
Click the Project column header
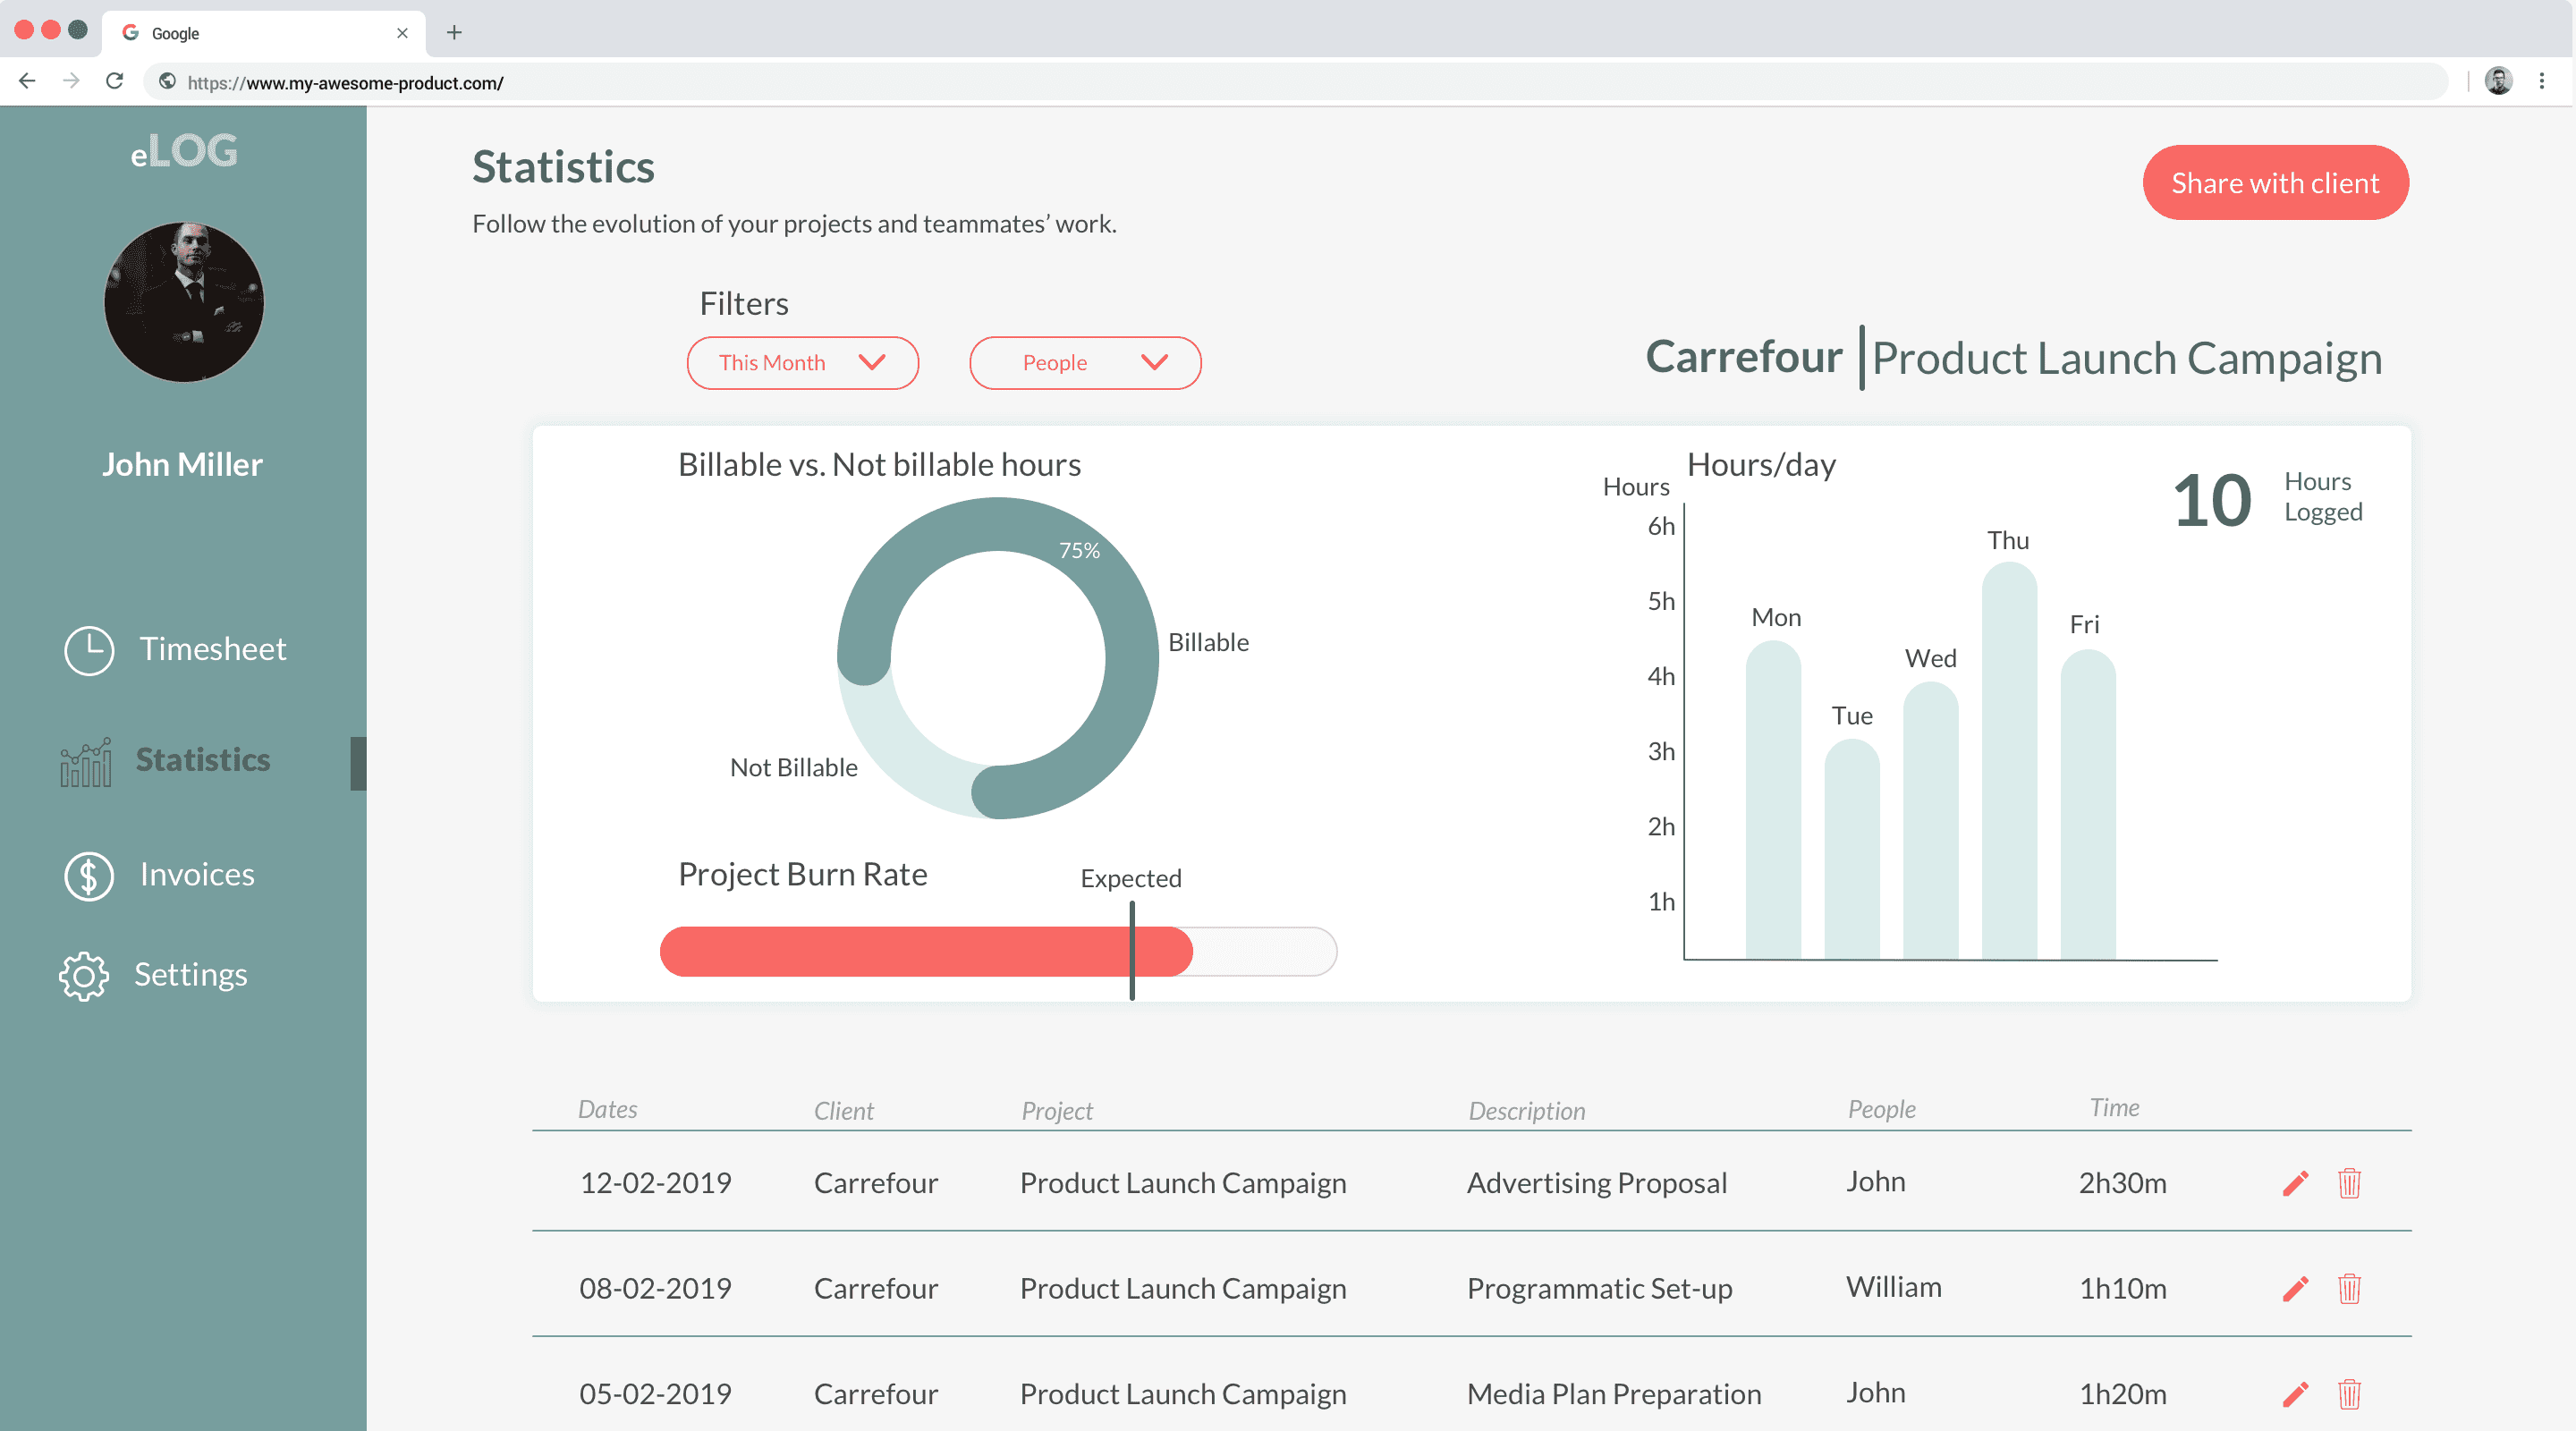click(x=1057, y=1111)
